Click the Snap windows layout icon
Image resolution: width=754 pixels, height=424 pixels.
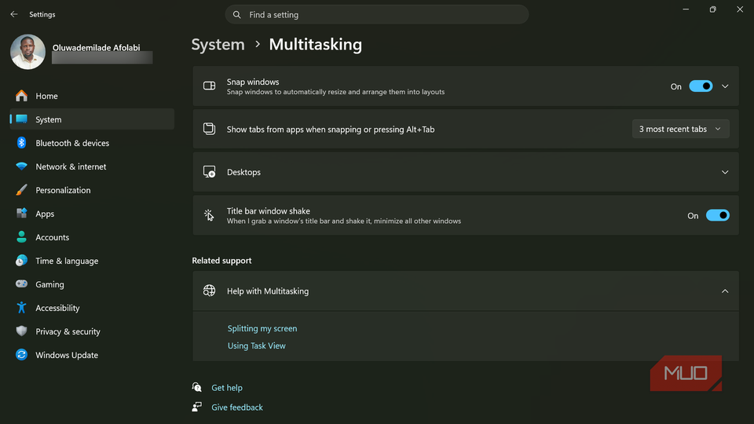tap(209, 86)
